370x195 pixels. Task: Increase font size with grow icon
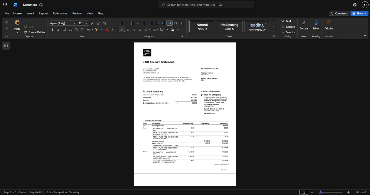[93, 23]
